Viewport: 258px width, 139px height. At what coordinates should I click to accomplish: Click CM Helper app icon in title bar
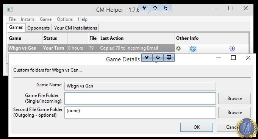(10, 9)
